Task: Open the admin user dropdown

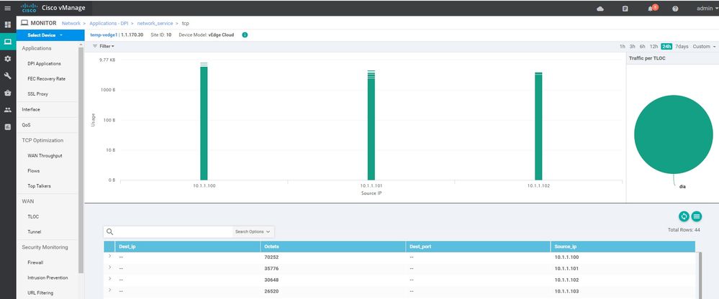Action: pyautogui.click(x=707, y=8)
